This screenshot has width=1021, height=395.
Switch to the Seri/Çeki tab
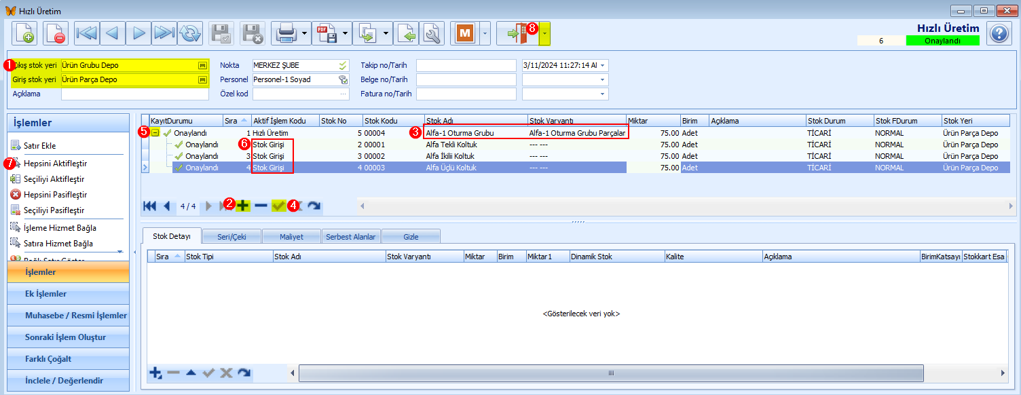[231, 236]
